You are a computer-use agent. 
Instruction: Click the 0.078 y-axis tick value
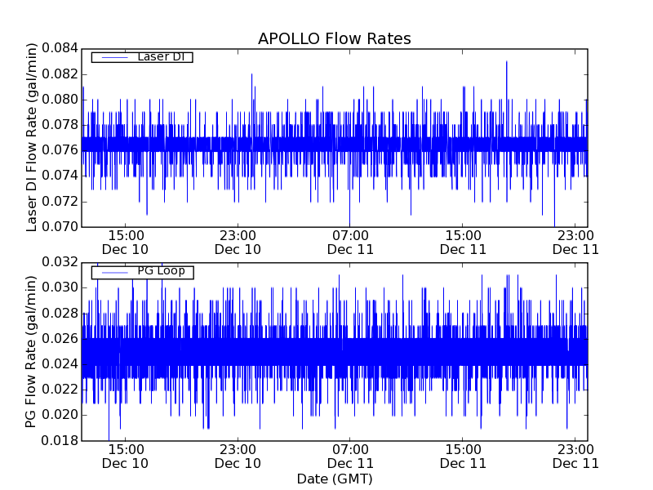(x=60, y=125)
